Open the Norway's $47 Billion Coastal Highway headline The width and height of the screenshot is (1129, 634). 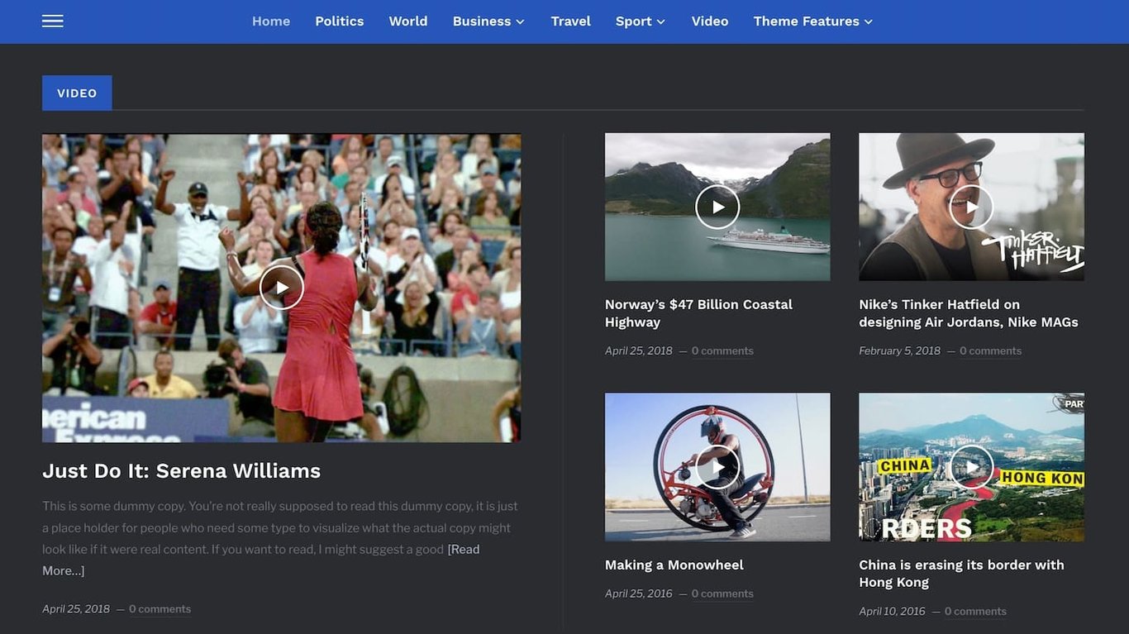[x=698, y=312]
